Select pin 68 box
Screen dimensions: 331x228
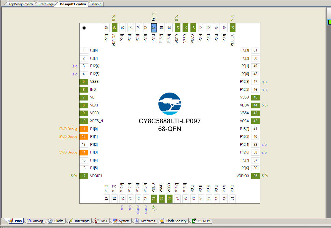(106, 28)
